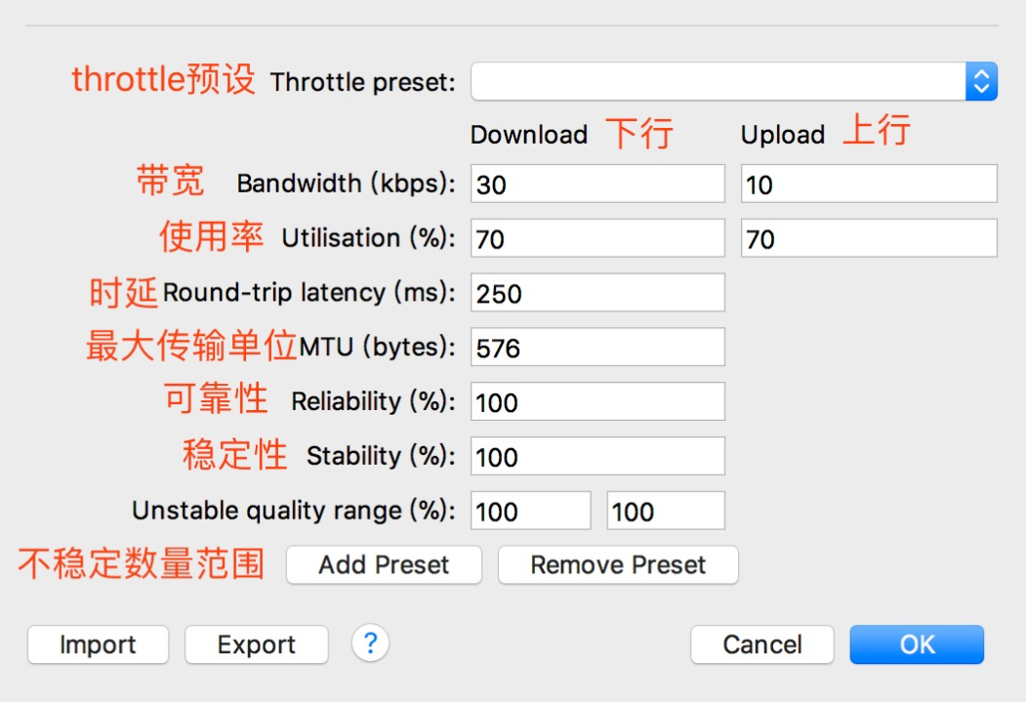The width and height of the screenshot is (1026, 705).
Task: Click the first Unstable quality range field
Action: [x=531, y=510]
